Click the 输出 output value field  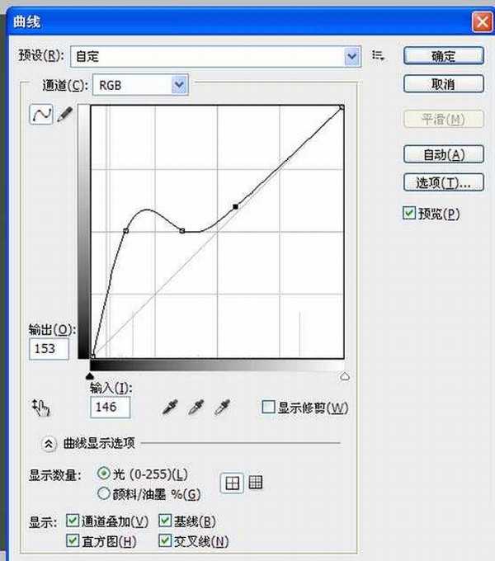coord(49,348)
